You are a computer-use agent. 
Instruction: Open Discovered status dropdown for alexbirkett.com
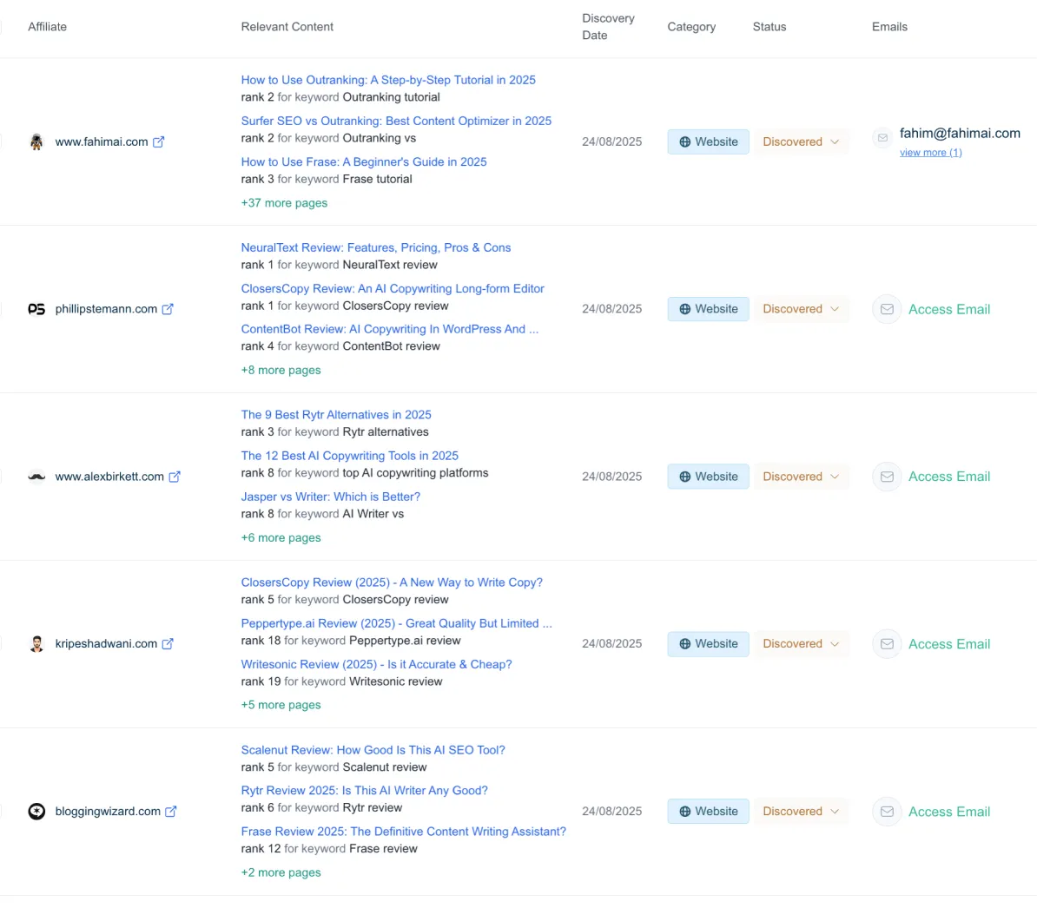click(801, 477)
